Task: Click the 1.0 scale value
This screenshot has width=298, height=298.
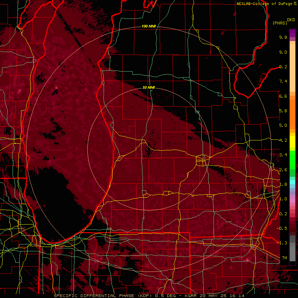Action: 283,199
